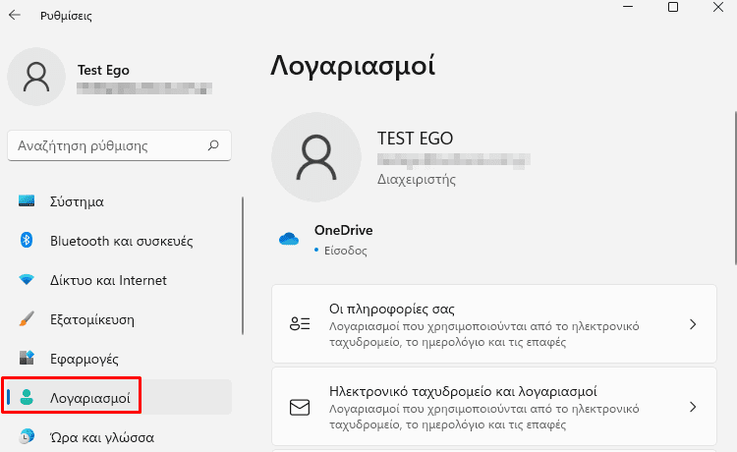Expand Ηλεκτρονικό ταχυδρομείο και λογαριασμοί chevron
Viewport: 737px width, 452px height.
tap(693, 407)
